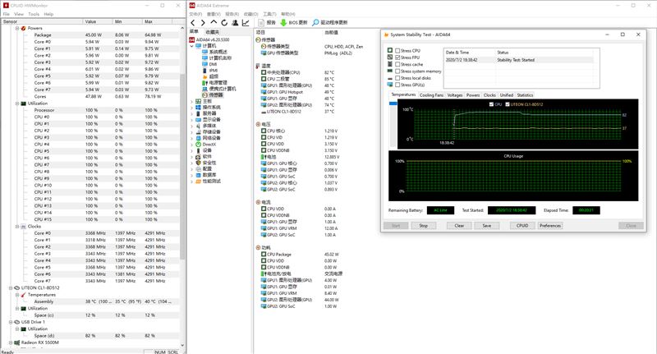Switch to Unified tab
The width and height of the screenshot is (657, 354).
506,95
